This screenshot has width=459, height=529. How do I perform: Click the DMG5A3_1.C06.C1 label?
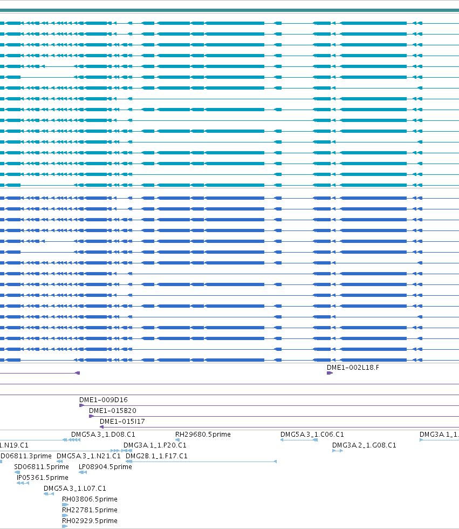point(312,434)
